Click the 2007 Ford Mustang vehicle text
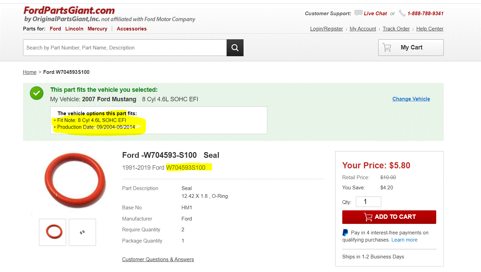This screenshot has width=481, height=272. click(109, 99)
